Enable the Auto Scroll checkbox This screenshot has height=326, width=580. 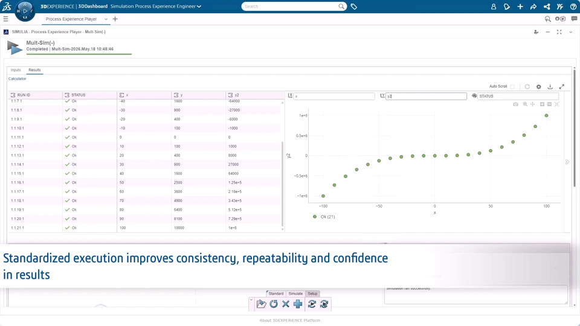pos(512,86)
